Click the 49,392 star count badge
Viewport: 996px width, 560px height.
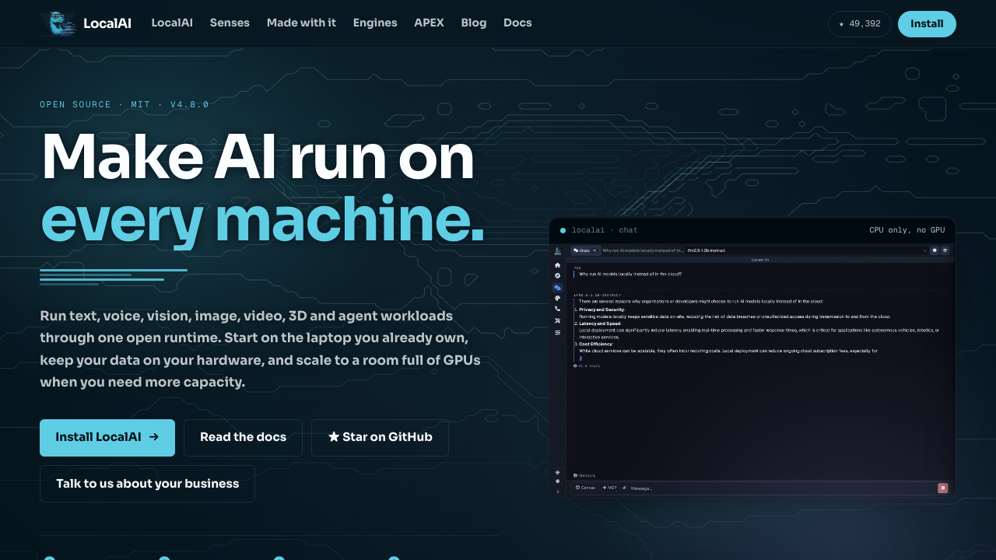tap(860, 24)
